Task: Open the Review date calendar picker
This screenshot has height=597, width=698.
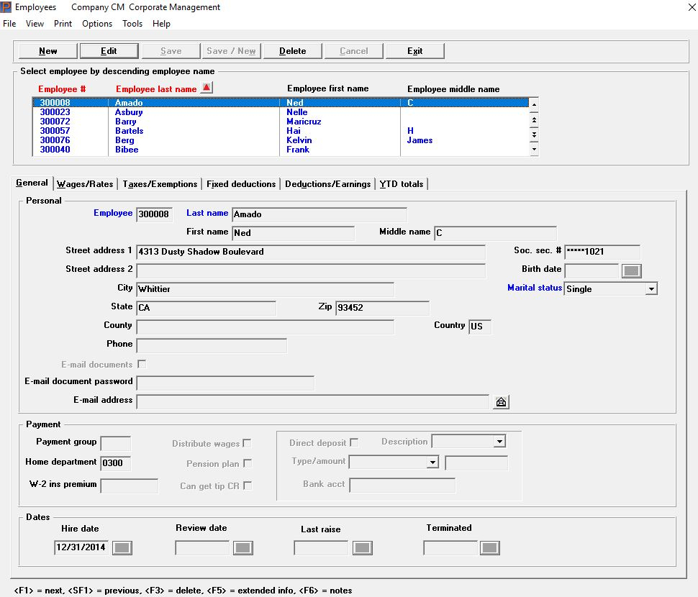Action: tap(243, 548)
